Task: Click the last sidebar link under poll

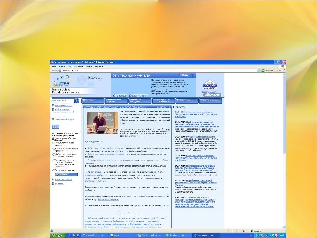Action: (59, 184)
